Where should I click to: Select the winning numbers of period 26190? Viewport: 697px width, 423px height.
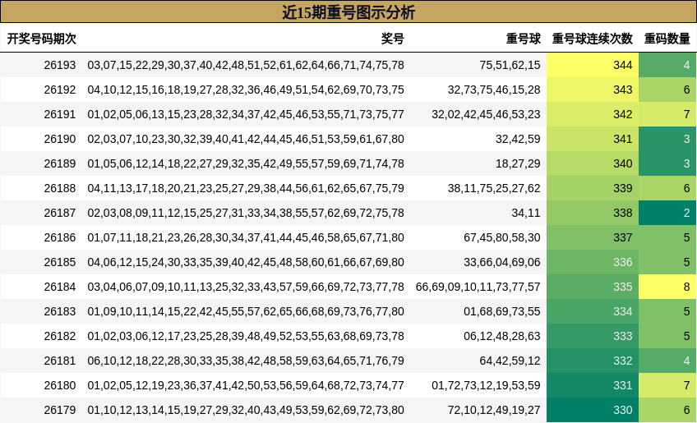point(246,139)
